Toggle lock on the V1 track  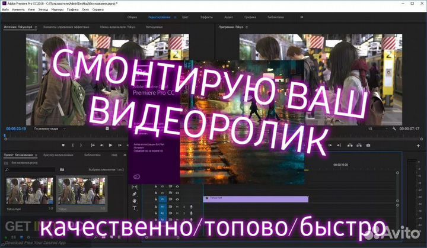156,199
